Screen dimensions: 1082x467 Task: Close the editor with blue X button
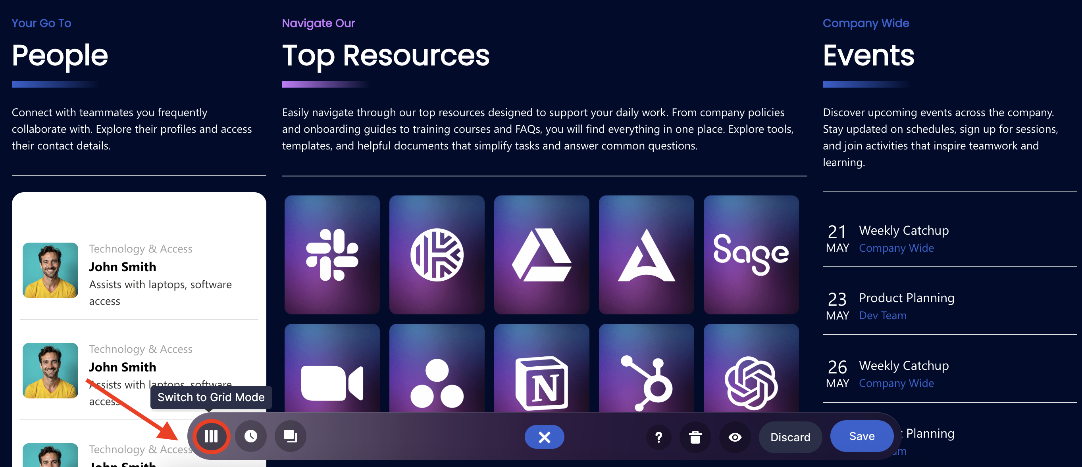(544, 437)
